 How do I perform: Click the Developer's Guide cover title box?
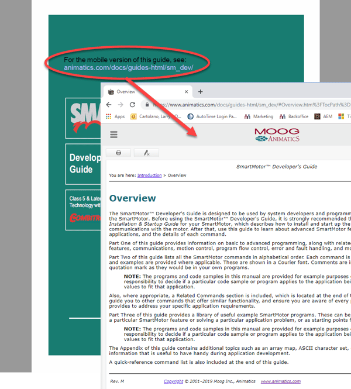(x=83, y=164)
